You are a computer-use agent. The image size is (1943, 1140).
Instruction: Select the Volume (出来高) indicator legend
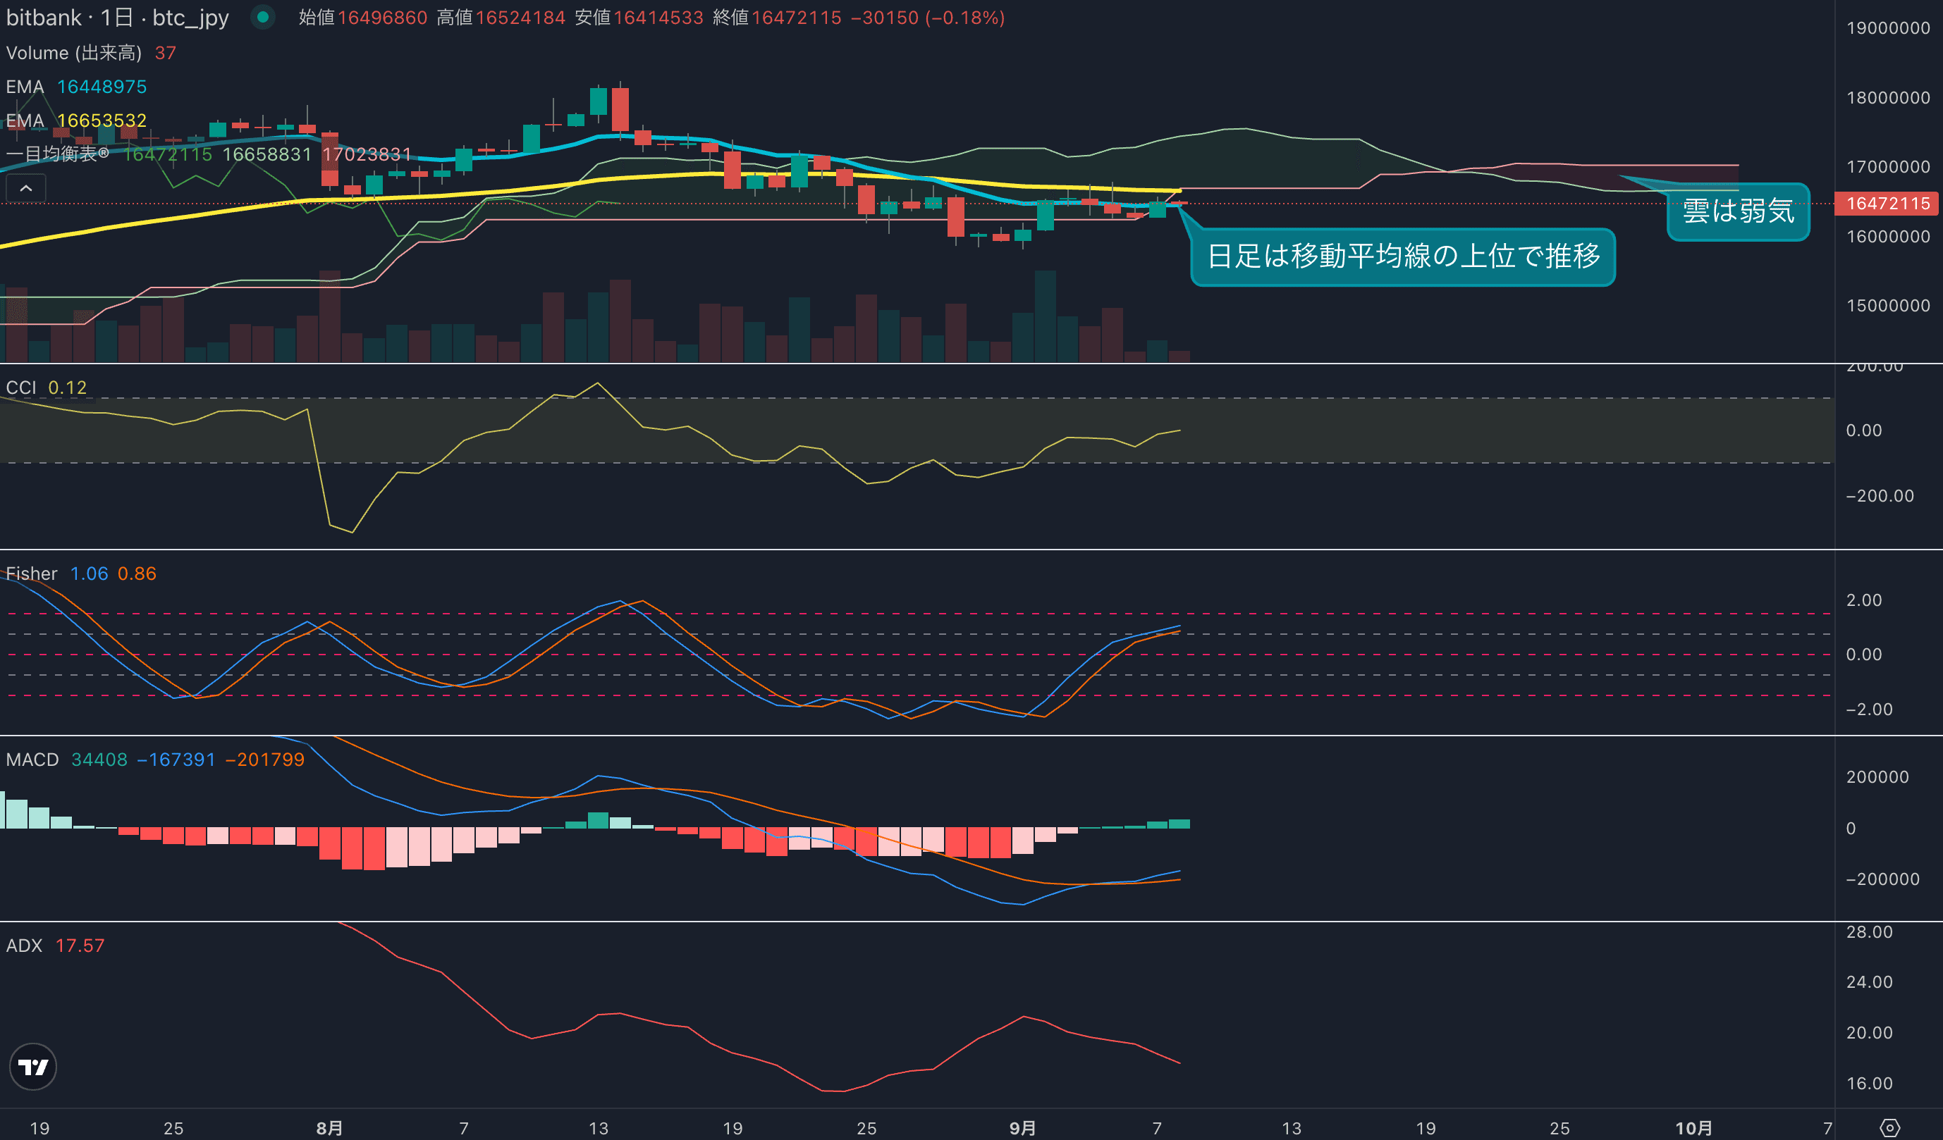[x=74, y=53]
